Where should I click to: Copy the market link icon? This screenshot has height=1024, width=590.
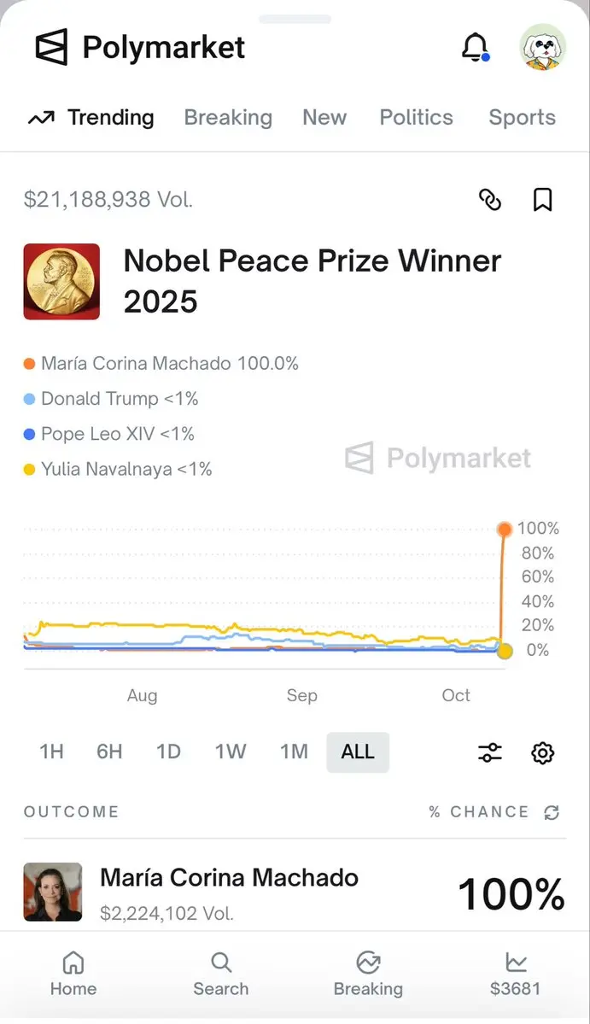tap(490, 200)
